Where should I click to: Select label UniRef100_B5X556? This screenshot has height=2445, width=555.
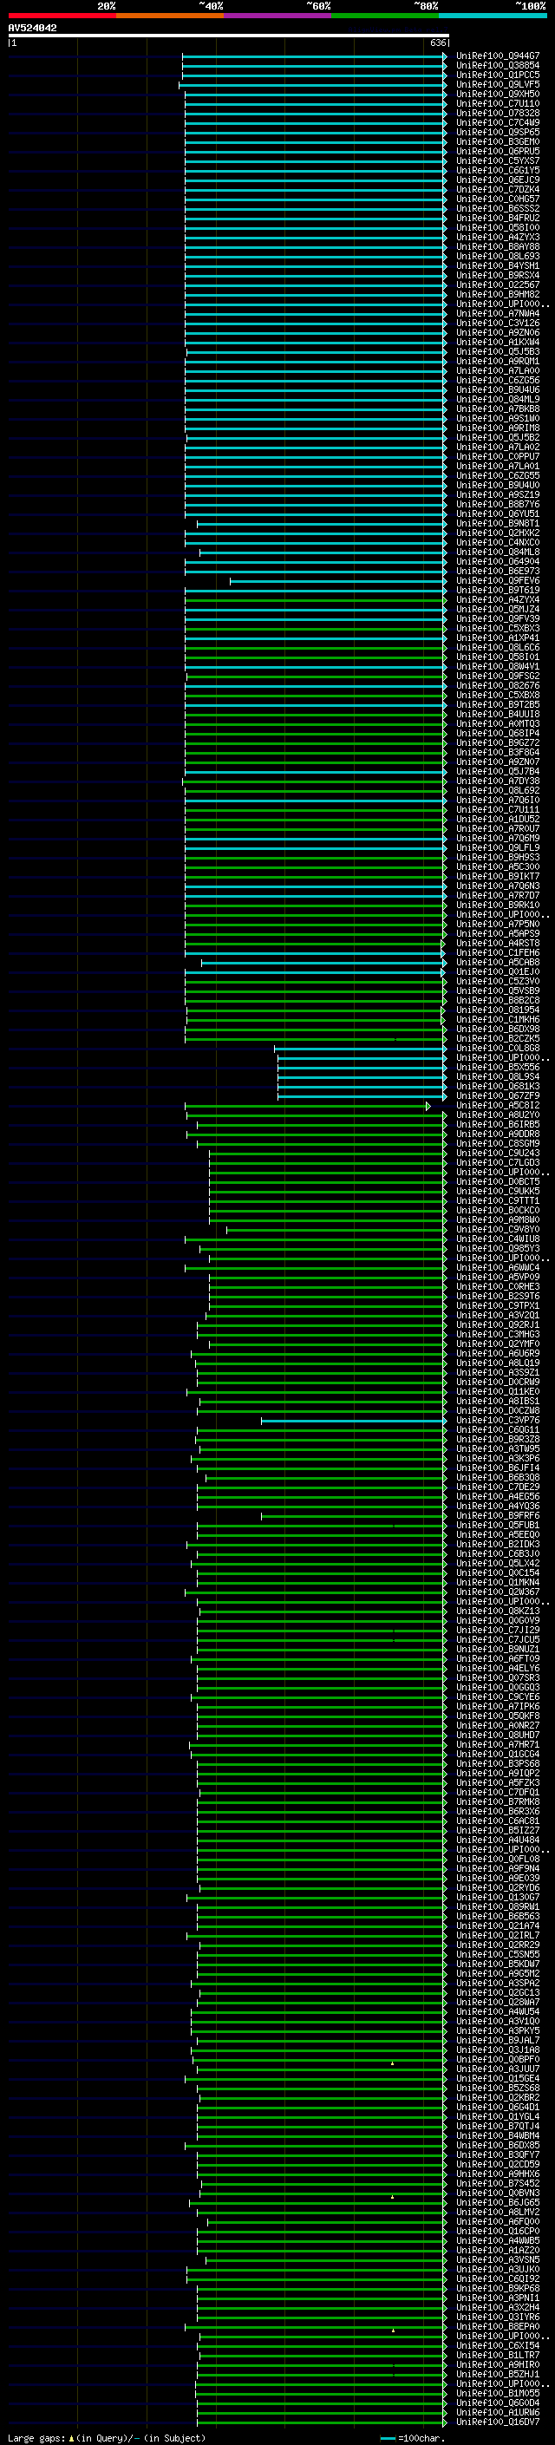[x=498, y=1068]
